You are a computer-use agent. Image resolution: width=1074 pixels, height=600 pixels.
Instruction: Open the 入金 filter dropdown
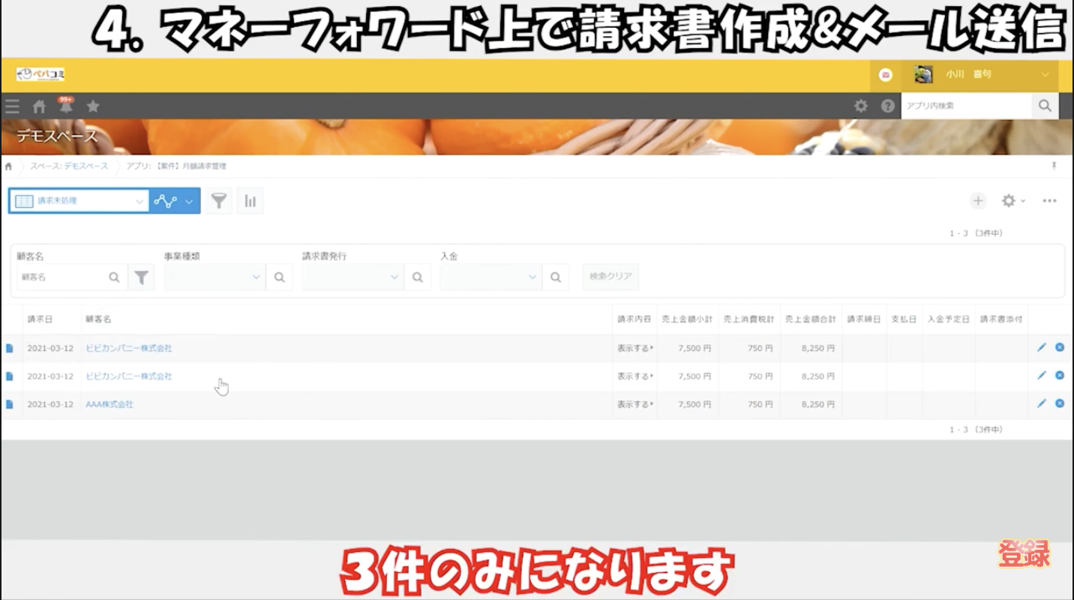pos(490,277)
